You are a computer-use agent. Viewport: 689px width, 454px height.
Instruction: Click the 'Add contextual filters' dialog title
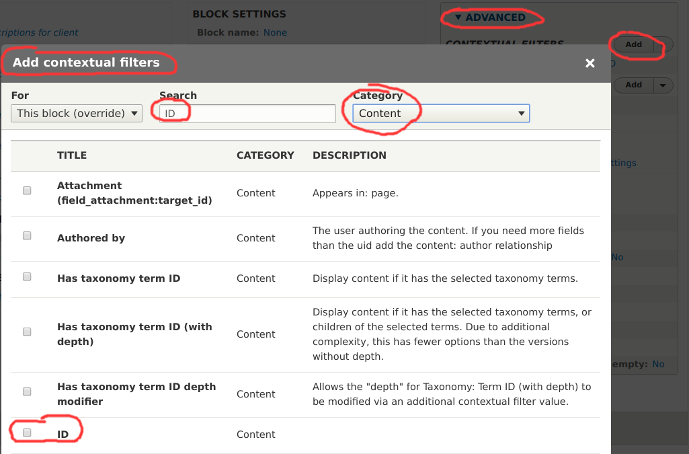pyautogui.click(x=86, y=63)
